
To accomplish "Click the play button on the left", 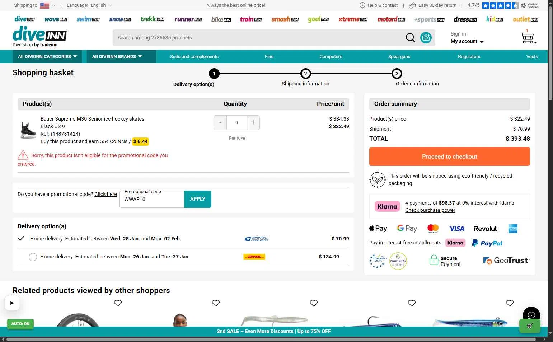I will [12, 303].
